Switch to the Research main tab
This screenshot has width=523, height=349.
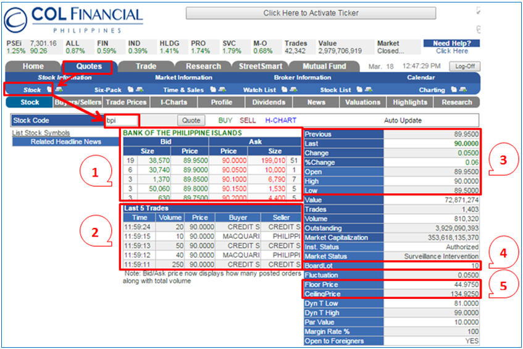(x=203, y=66)
